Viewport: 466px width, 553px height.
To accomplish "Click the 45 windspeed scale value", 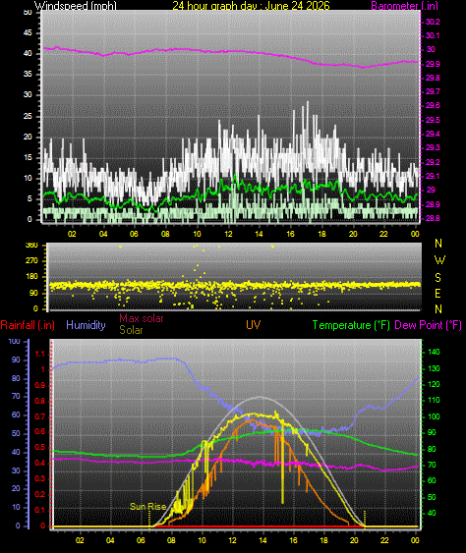I will (x=28, y=32).
